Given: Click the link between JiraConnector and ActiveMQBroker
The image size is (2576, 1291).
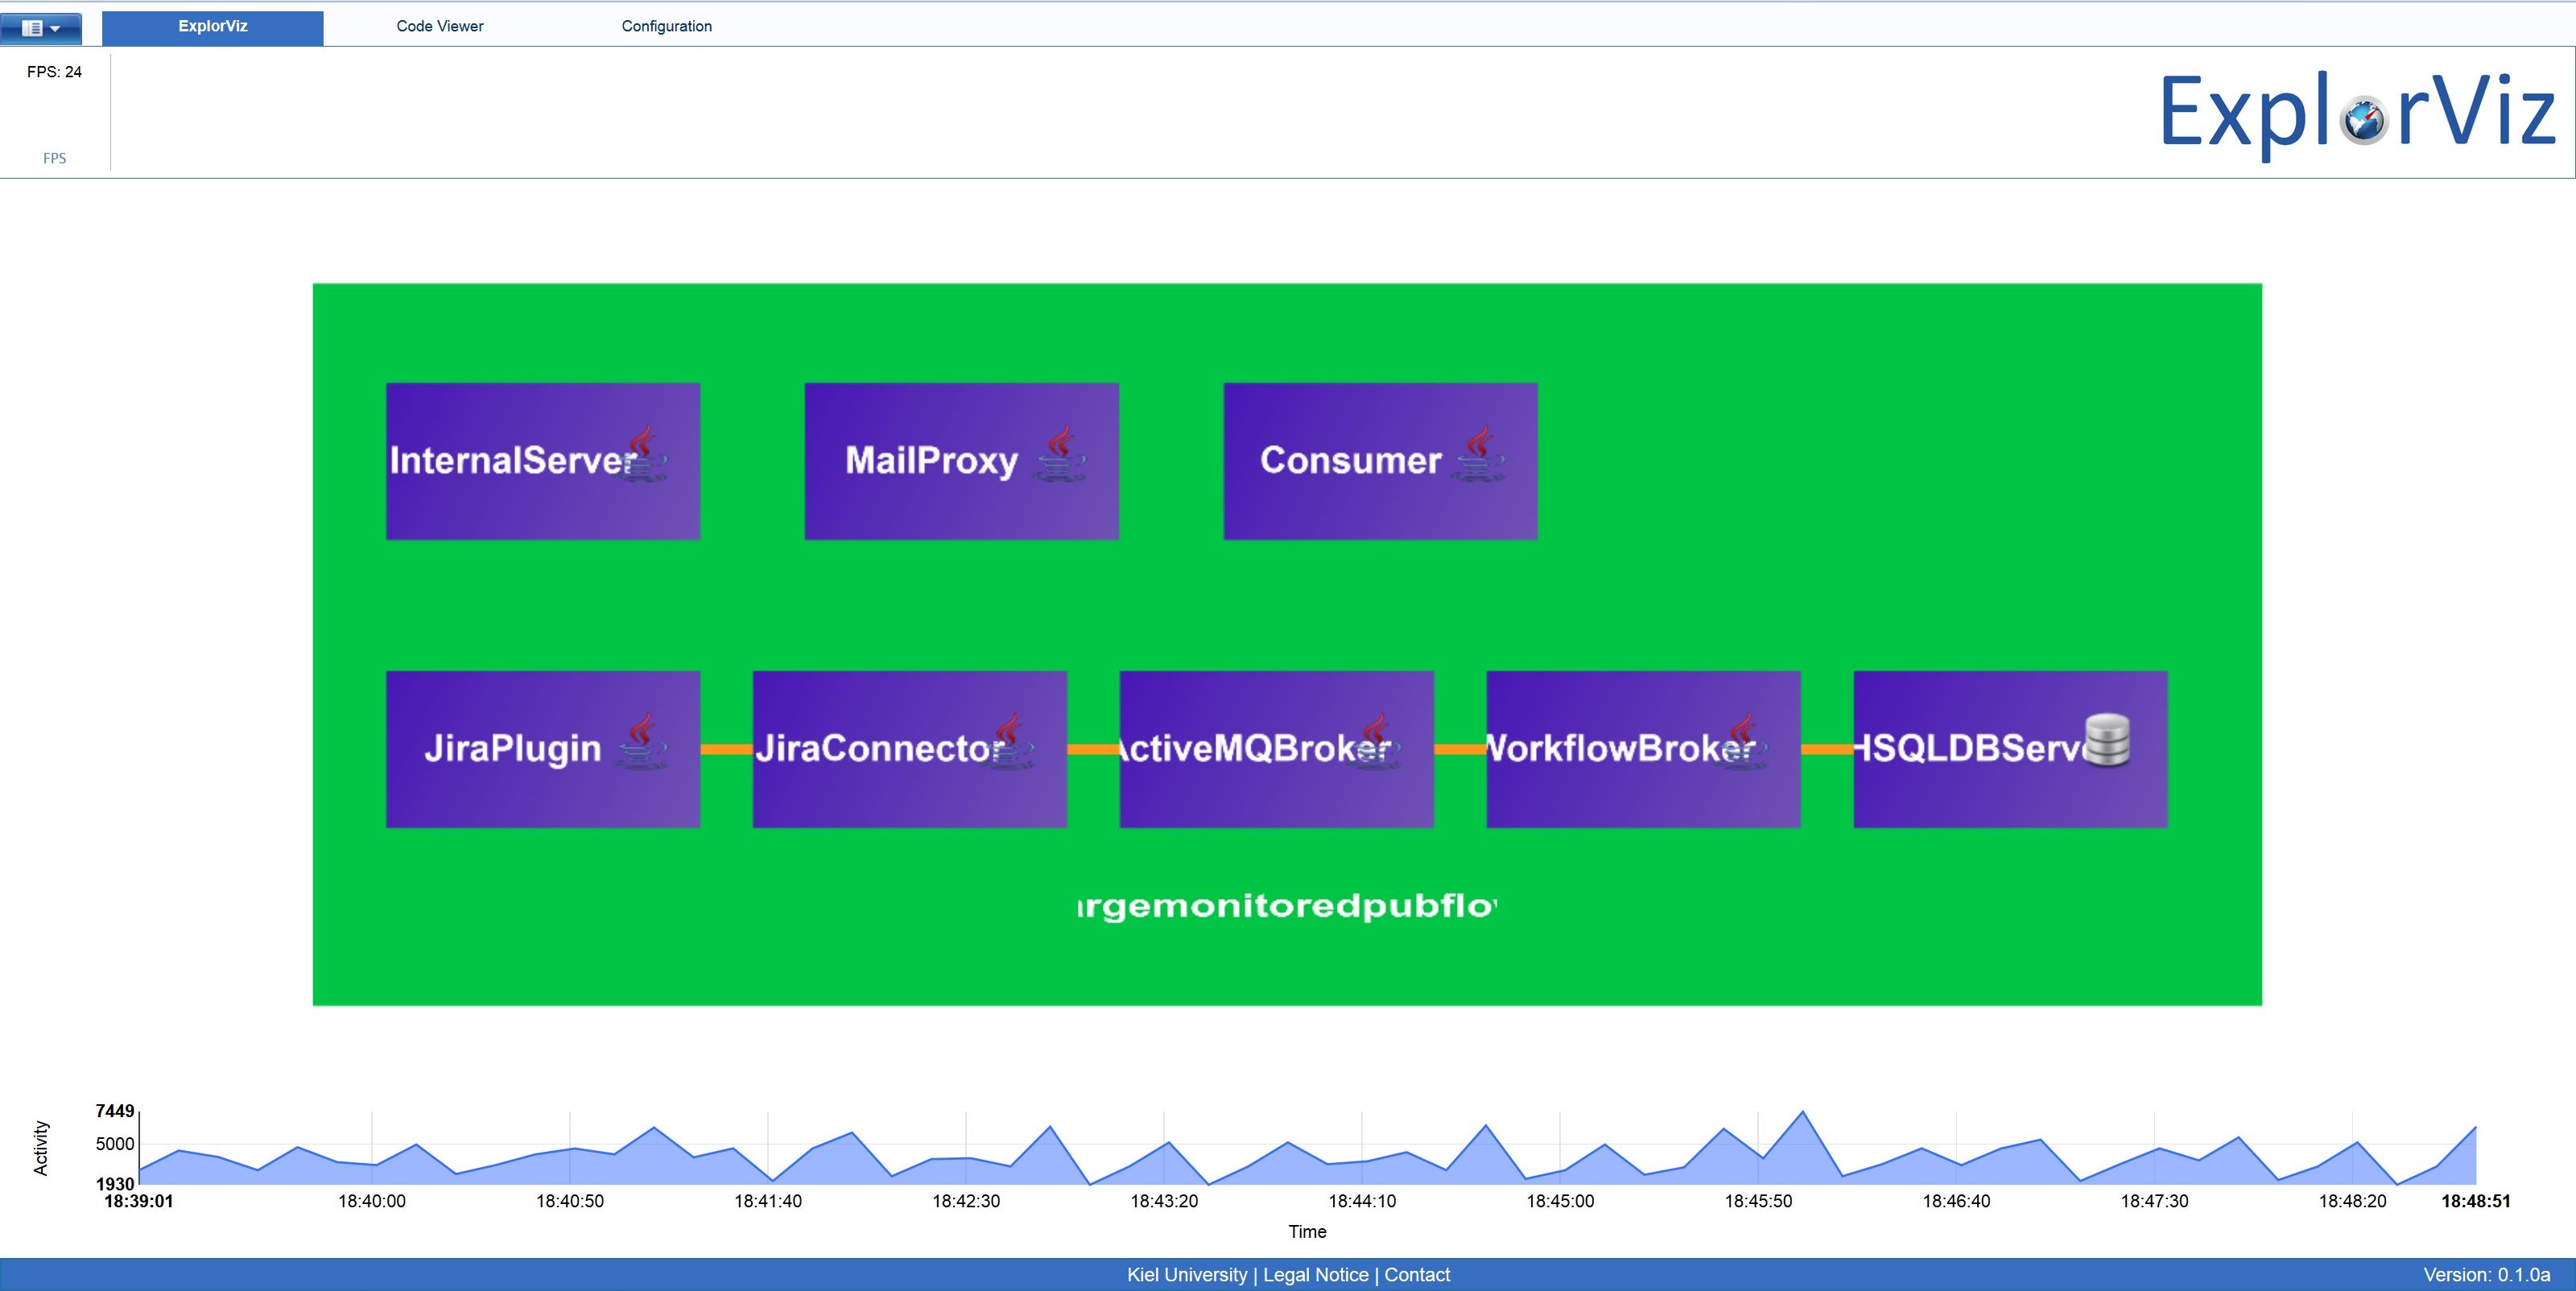Looking at the screenshot, I should click(1094, 749).
